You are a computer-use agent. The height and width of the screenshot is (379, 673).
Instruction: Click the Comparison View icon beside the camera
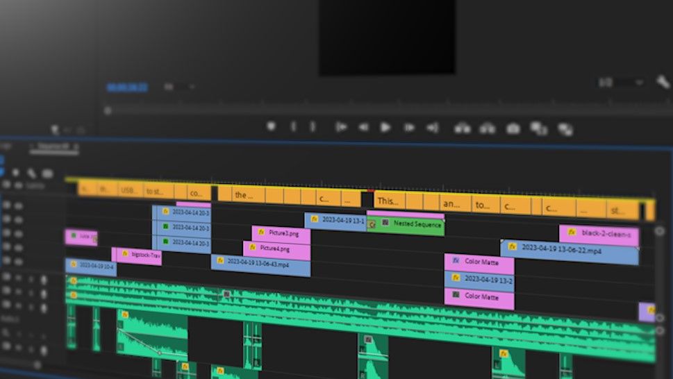pyautogui.click(x=539, y=128)
